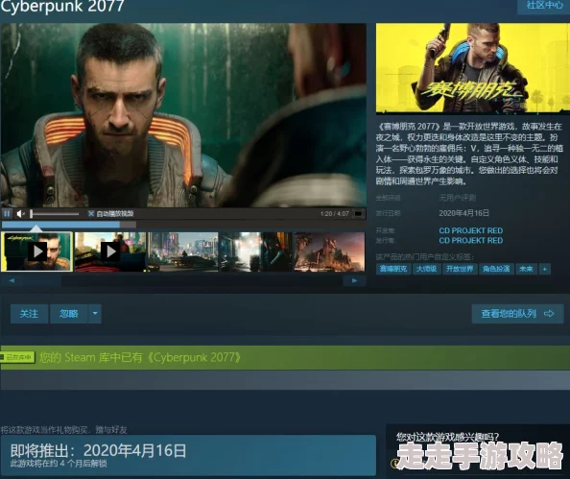This screenshot has width=570, height=479.
Task: Click 忽略 ignore button
Action: pyautogui.click(x=69, y=314)
